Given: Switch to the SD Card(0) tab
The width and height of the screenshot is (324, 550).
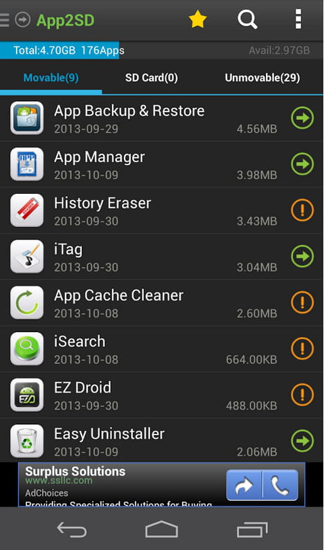Looking at the screenshot, I should pyautogui.click(x=152, y=78).
